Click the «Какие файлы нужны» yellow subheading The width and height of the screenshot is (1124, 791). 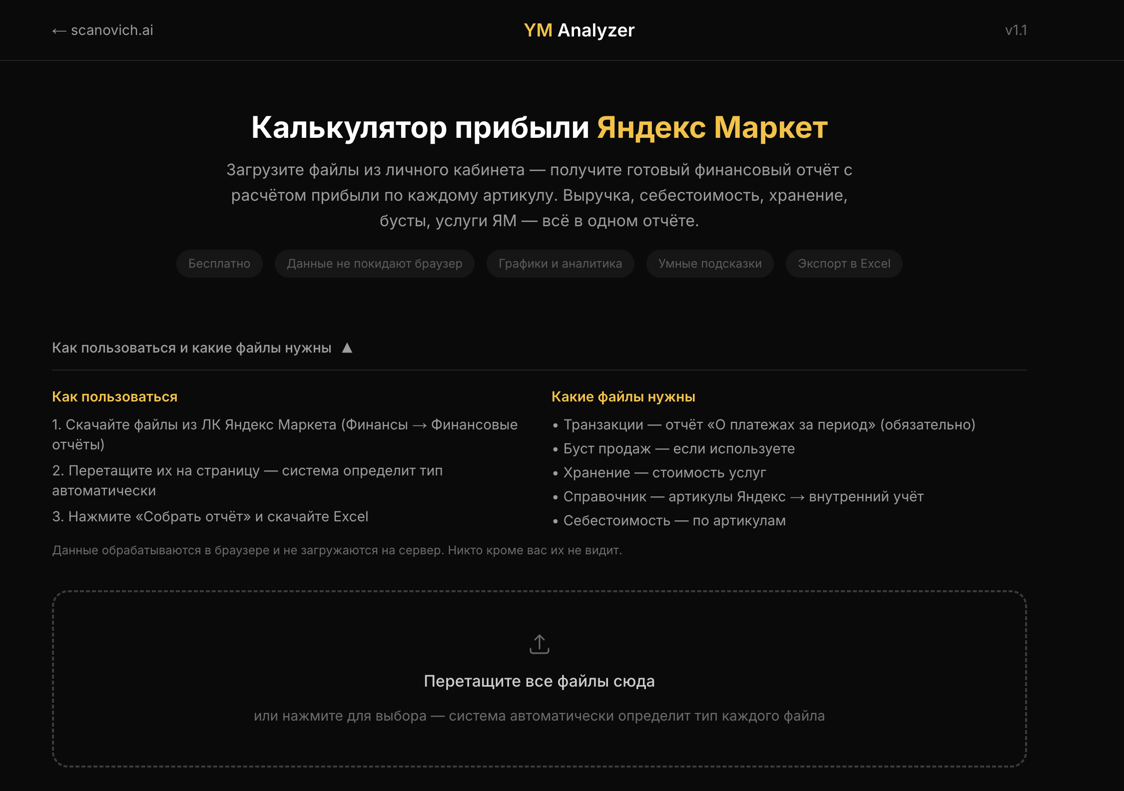pos(623,397)
